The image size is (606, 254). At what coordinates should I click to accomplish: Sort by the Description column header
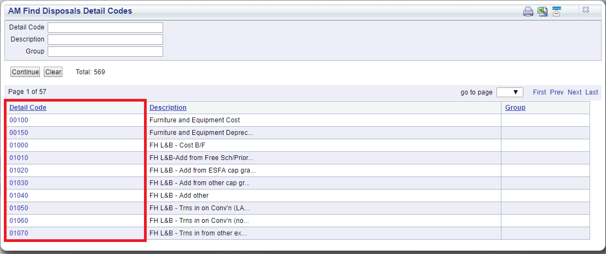click(168, 108)
